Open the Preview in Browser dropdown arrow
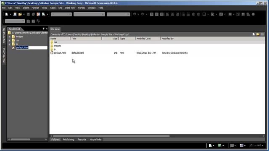Viewport: 269px width, 151px height. click(x=47, y=14)
